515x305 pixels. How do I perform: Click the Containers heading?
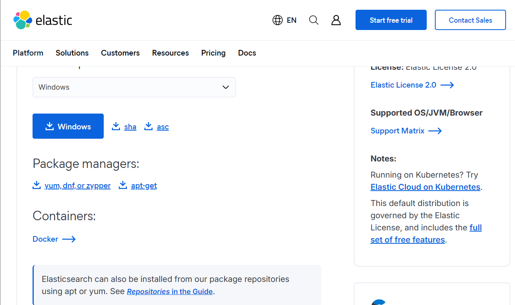tap(64, 216)
